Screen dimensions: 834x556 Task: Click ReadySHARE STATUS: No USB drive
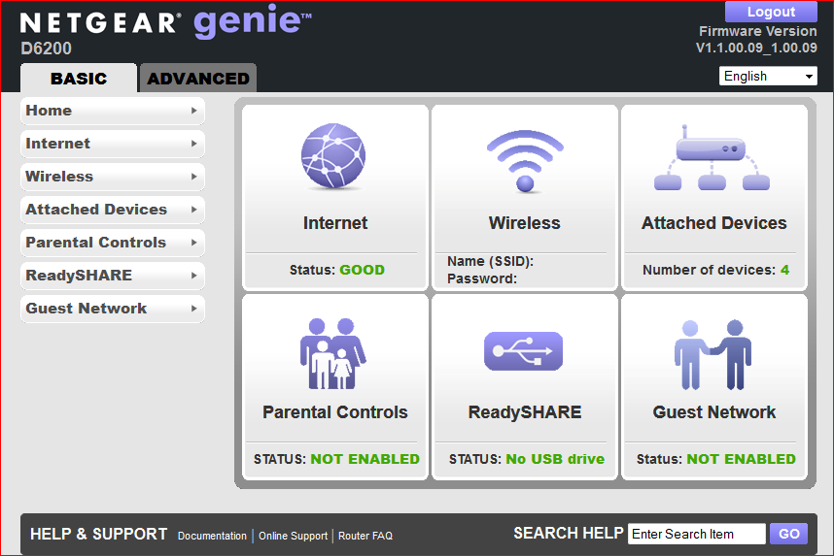[x=527, y=459]
